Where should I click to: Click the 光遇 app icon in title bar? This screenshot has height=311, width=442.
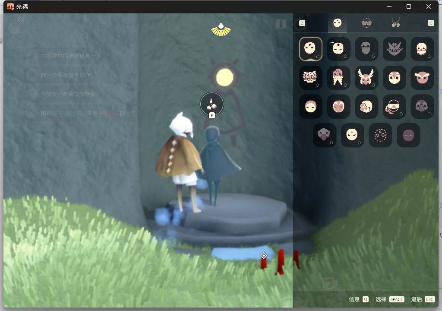coord(10,6)
